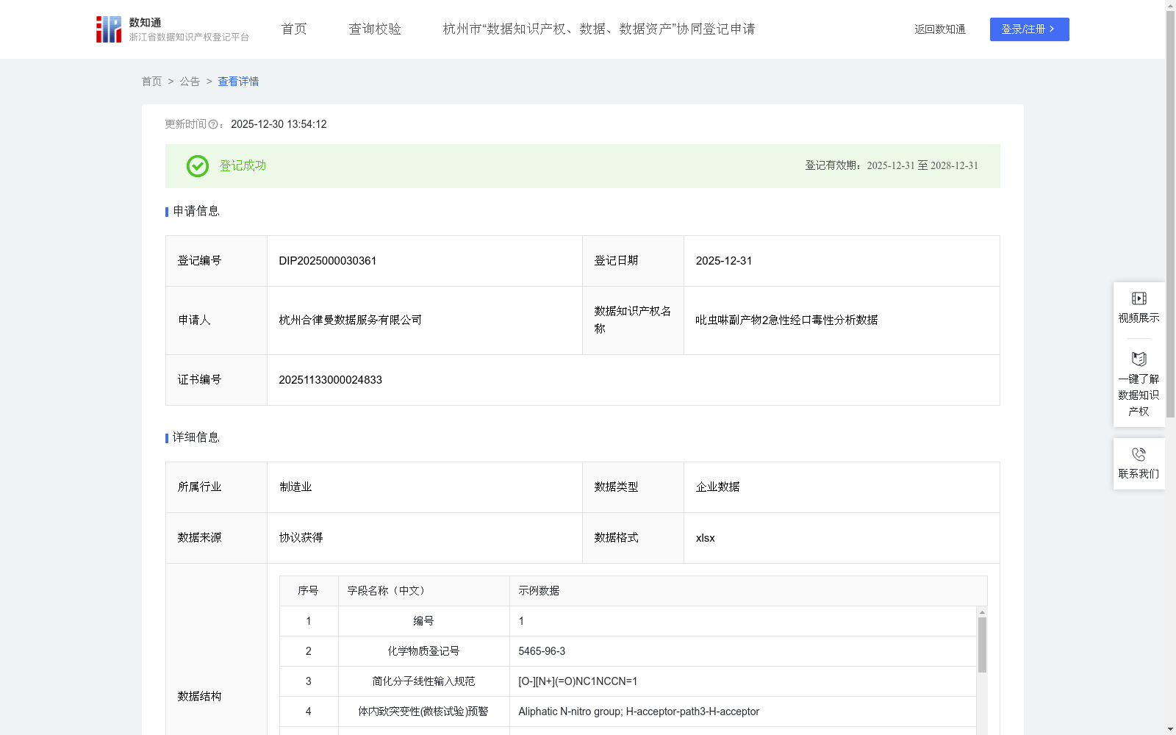Viewport: 1176px width, 735px height.
Task: Click the 数据结构 row label
Action: click(199, 696)
